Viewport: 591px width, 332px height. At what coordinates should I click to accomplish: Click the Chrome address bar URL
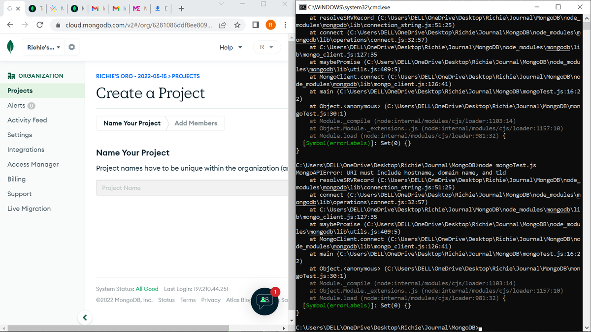tap(139, 25)
